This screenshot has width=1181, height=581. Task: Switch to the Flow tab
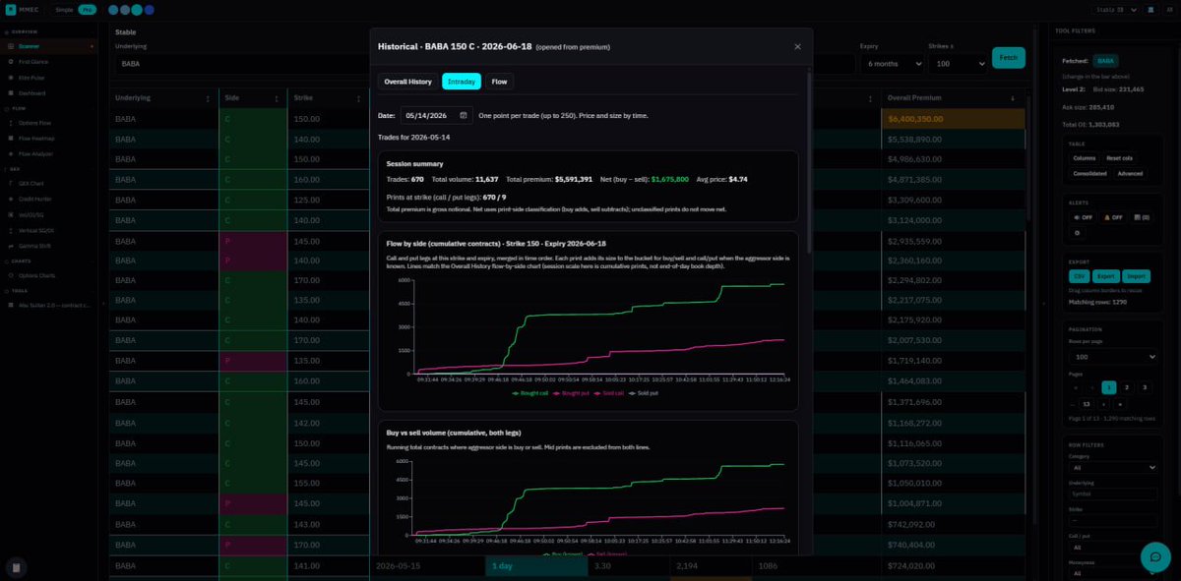coord(499,82)
